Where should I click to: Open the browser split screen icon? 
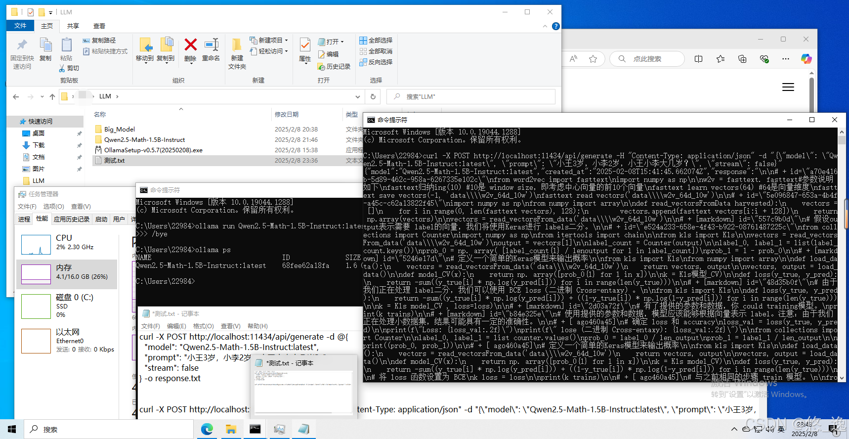pos(698,59)
